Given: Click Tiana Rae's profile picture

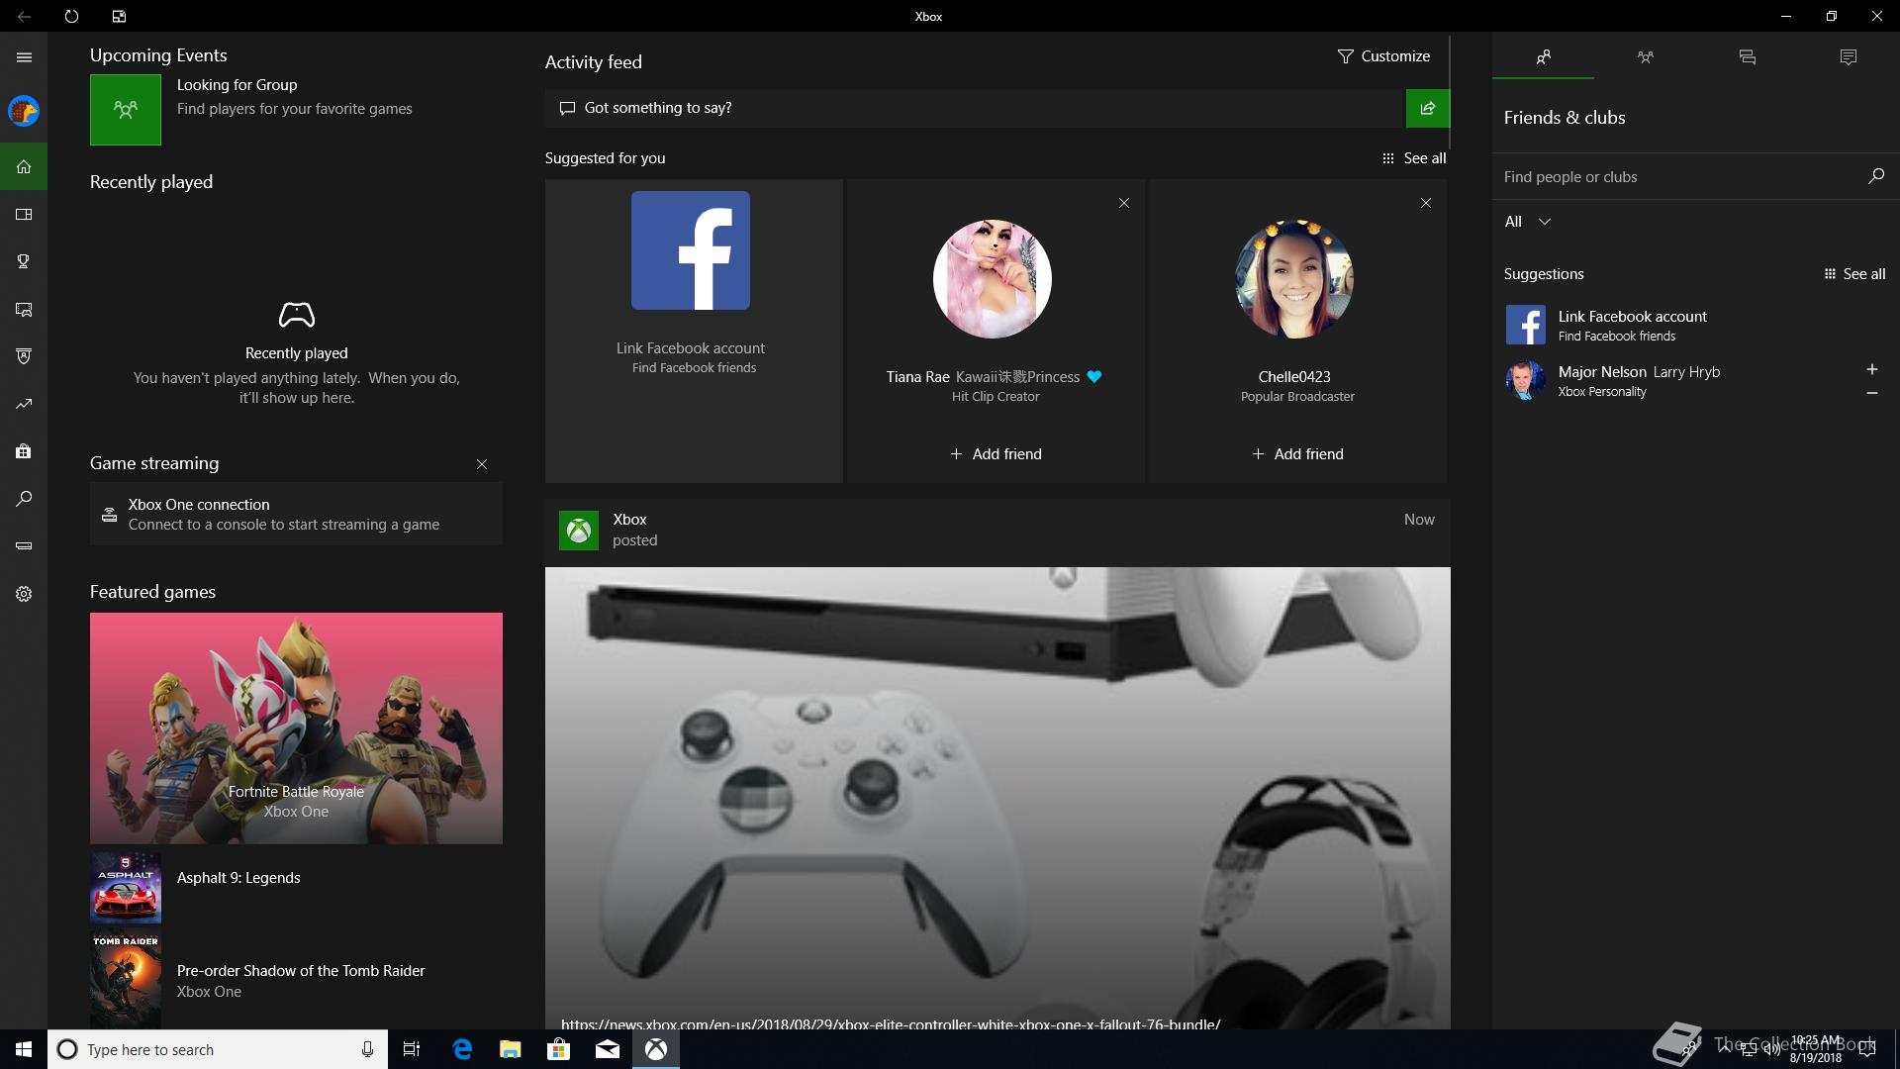Looking at the screenshot, I should (x=993, y=279).
